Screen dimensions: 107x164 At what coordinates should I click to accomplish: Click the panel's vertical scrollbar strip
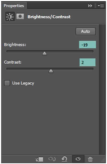[103, 89]
